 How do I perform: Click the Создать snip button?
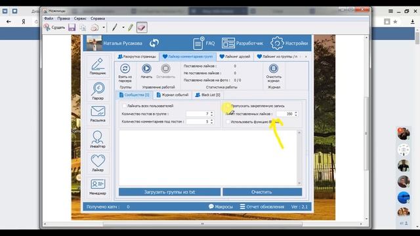click(54, 28)
